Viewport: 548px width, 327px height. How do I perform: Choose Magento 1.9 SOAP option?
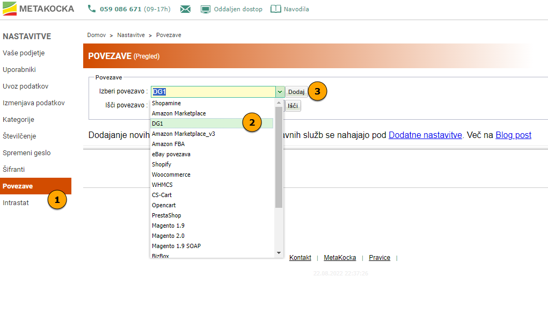coord(212,246)
